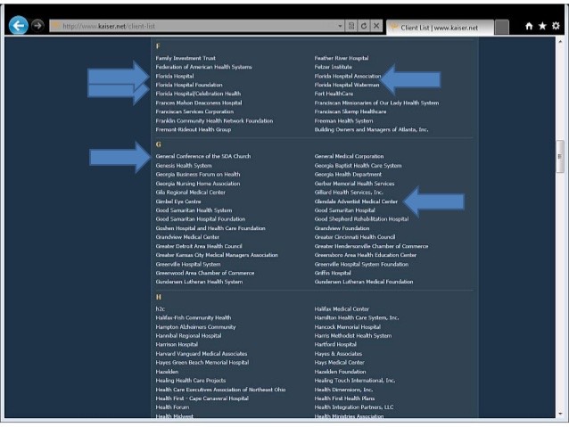Open the Home page icon

click(x=529, y=26)
